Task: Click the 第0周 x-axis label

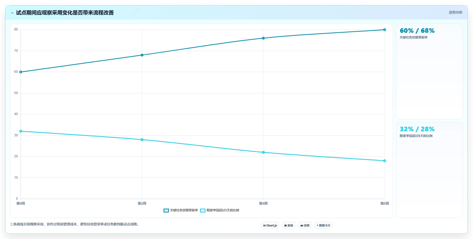Action: click(21, 203)
